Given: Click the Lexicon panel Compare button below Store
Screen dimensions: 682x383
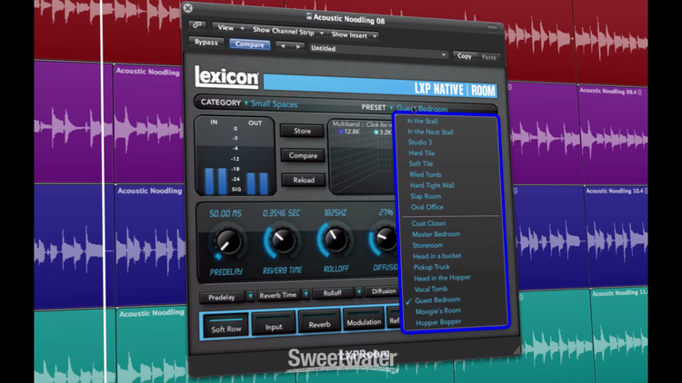Looking at the screenshot, I should (x=303, y=155).
